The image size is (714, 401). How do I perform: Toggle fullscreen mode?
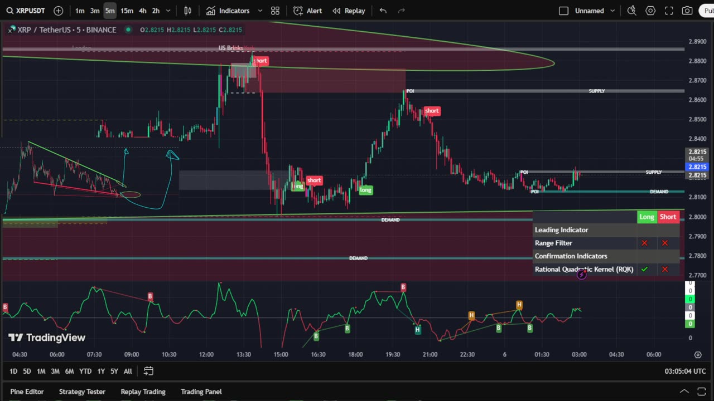pyautogui.click(x=669, y=11)
